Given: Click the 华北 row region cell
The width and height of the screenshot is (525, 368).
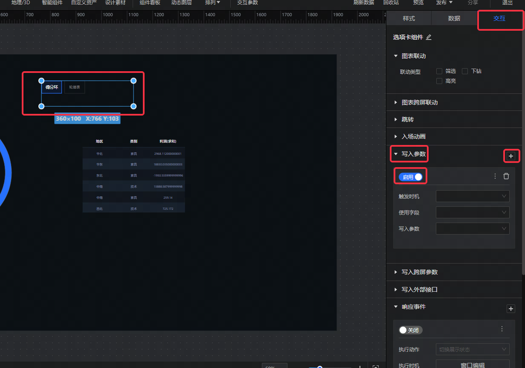Looking at the screenshot, I should [x=99, y=154].
